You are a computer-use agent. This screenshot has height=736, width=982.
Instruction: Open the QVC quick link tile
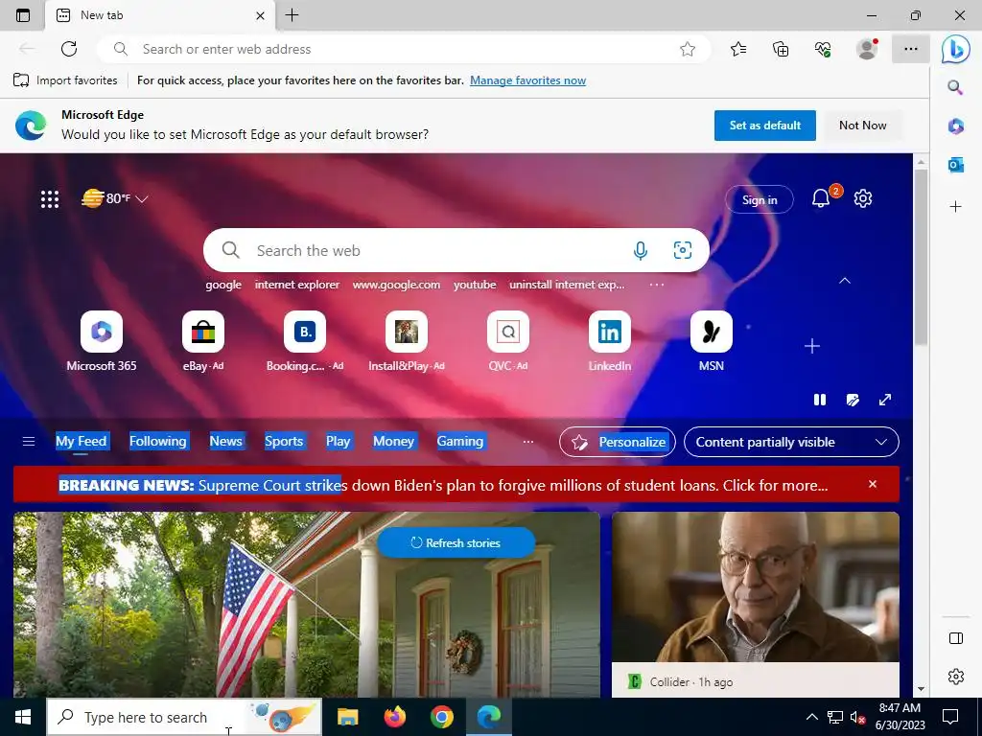click(508, 341)
